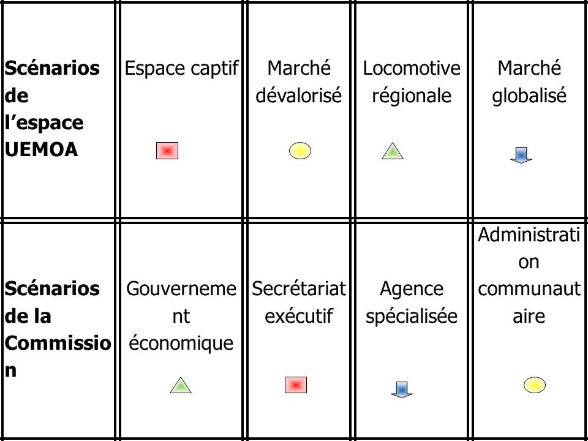Select the 'Marché dévalorisé' text
This screenshot has height=441, width=588.
coord(299,81)
